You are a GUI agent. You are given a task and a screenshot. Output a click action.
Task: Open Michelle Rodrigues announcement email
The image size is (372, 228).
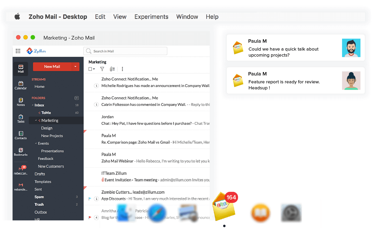(x=147, y=83)
